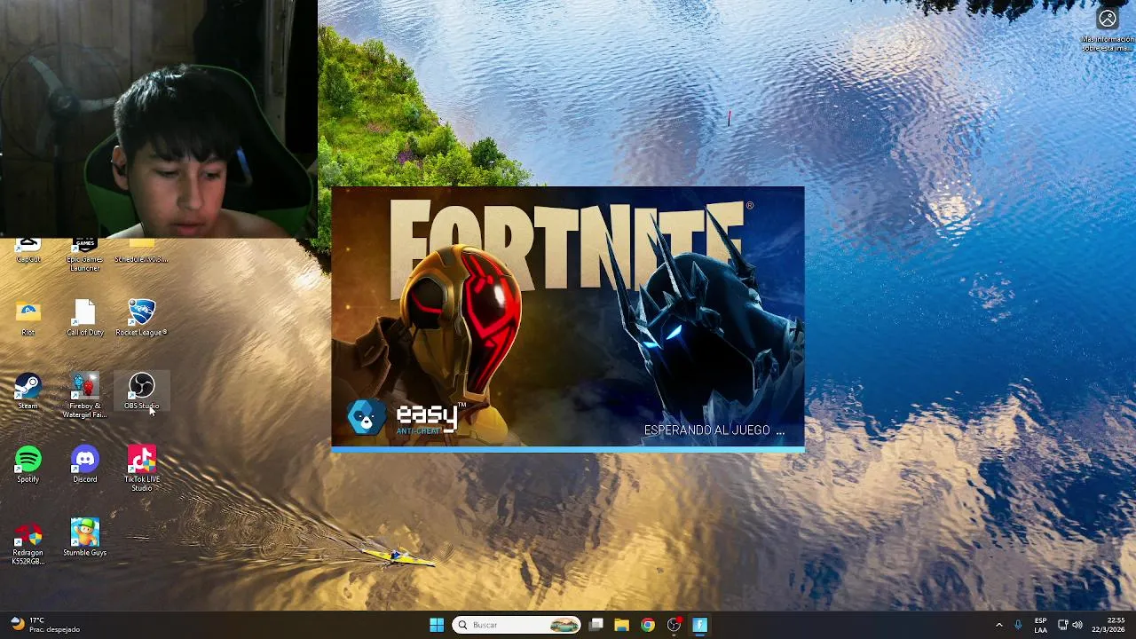
Task: Open the weather widget showing 17°C
Action: click(x=44, y=625)
